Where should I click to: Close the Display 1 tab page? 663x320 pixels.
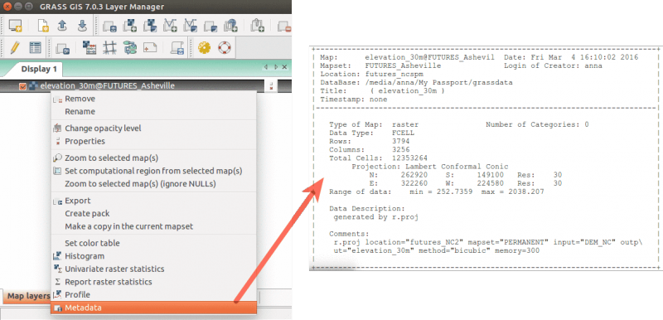pos(284,67)
